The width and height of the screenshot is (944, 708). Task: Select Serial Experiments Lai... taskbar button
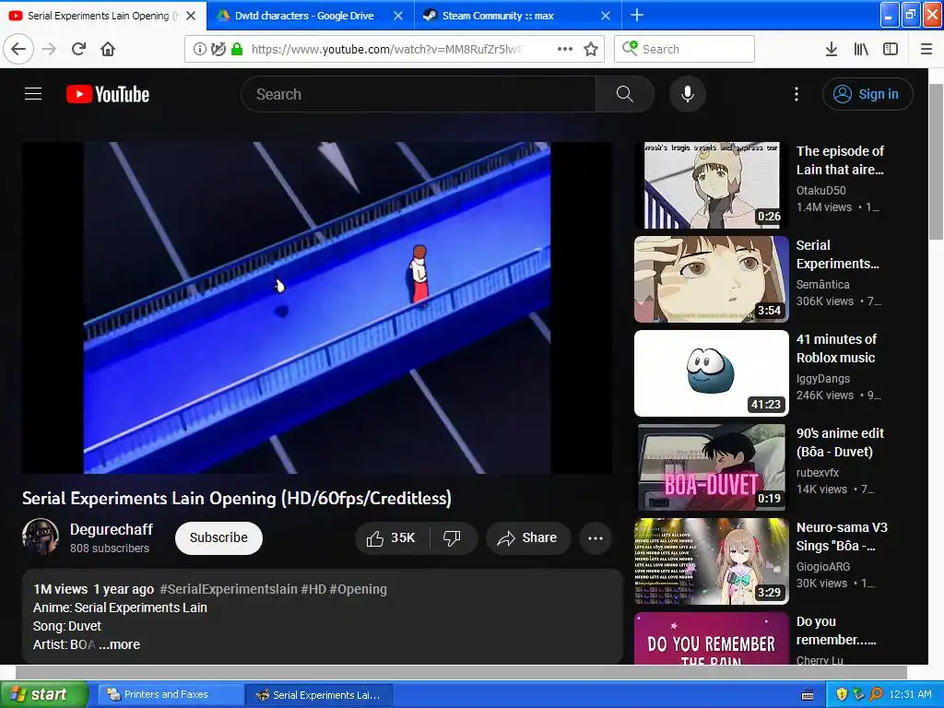(319, 694)
